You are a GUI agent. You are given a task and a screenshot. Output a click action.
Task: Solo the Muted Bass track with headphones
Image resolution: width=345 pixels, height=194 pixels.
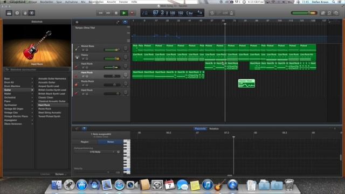87,50
